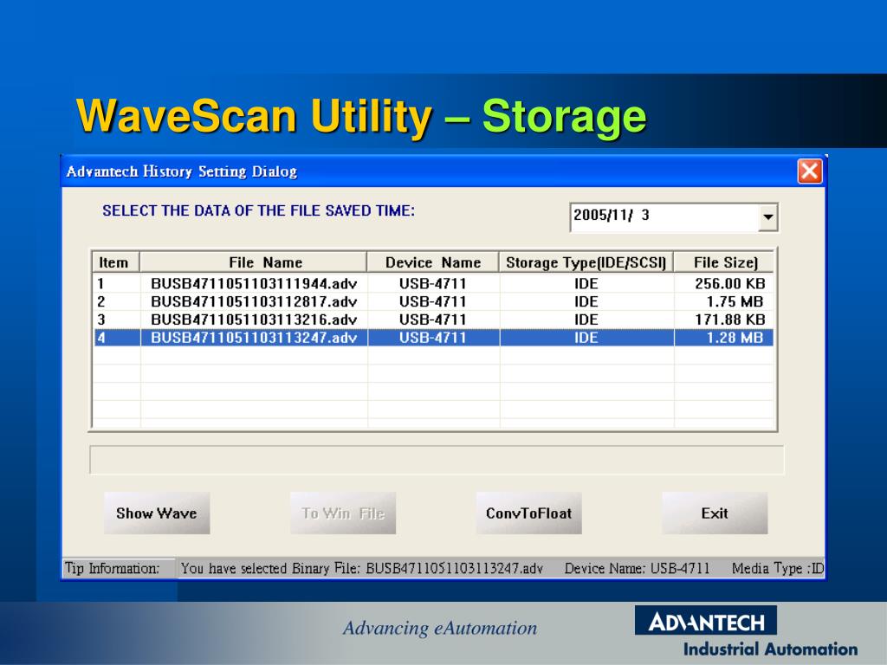Screen dimensions: 887x665
Task: Close the Advantech History Setting Dialog
Action: (x=810, y=171)
